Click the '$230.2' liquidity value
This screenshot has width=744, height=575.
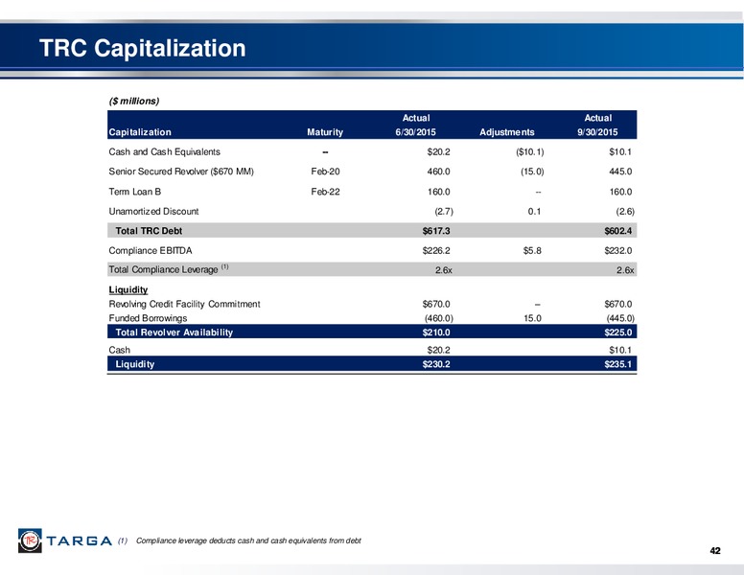click(x=436, y=364)
